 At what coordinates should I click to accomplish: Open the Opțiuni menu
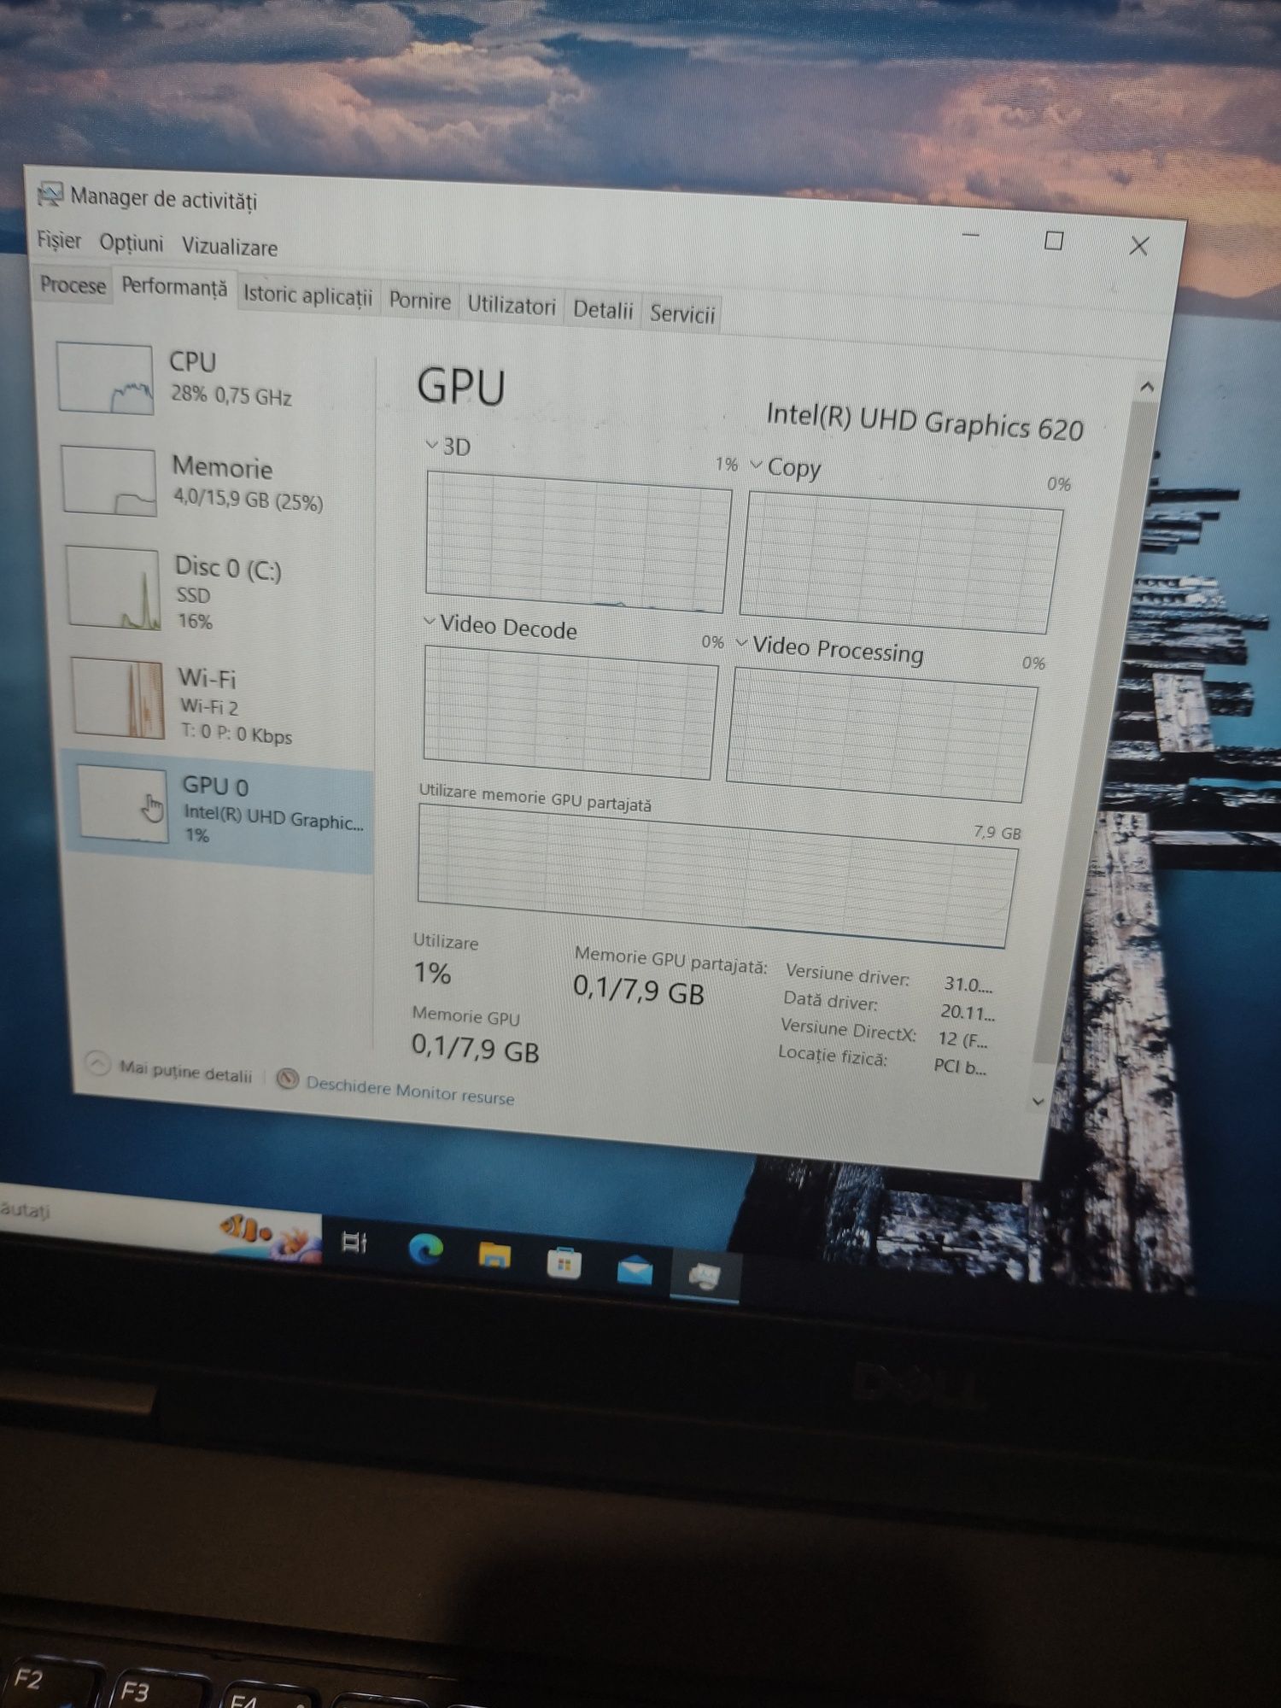pos(131,243)
